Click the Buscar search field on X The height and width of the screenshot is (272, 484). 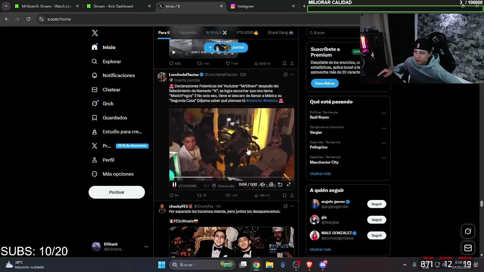tap(334, 32)
